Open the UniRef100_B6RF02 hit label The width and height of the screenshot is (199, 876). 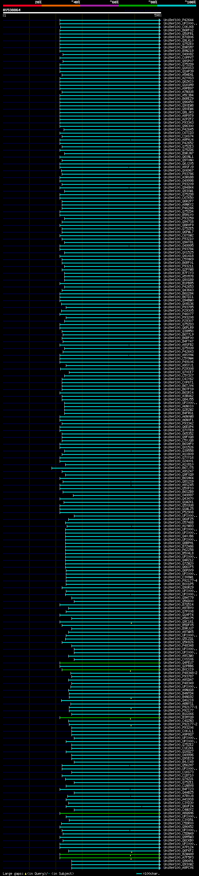pos(178,30)
